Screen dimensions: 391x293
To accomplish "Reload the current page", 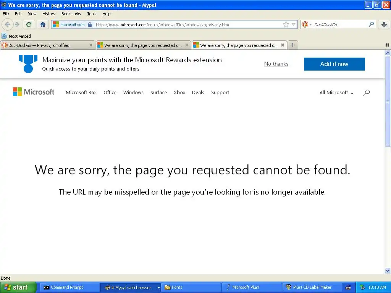I will click(29, 24).
